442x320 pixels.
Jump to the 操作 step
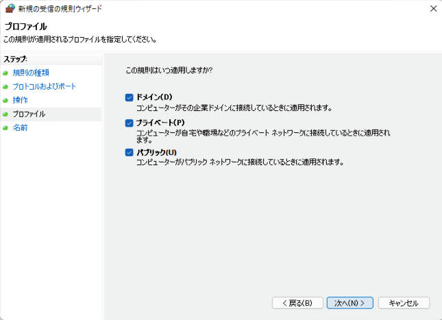click(x=20, y=100)
